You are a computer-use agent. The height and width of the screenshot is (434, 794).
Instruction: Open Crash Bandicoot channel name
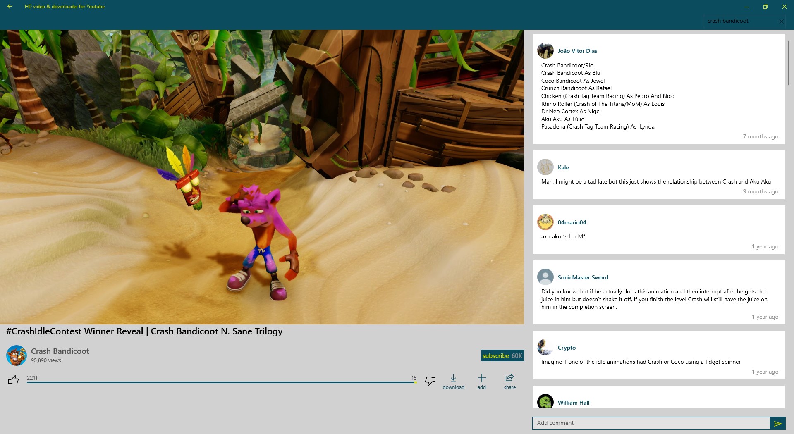pos(60,351)
